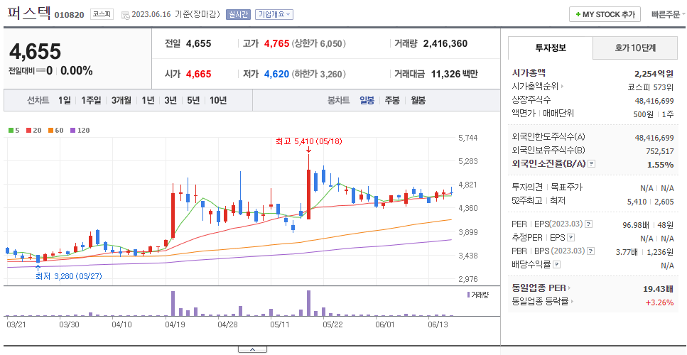Click the 저가 value 4,620

[276, 74]
